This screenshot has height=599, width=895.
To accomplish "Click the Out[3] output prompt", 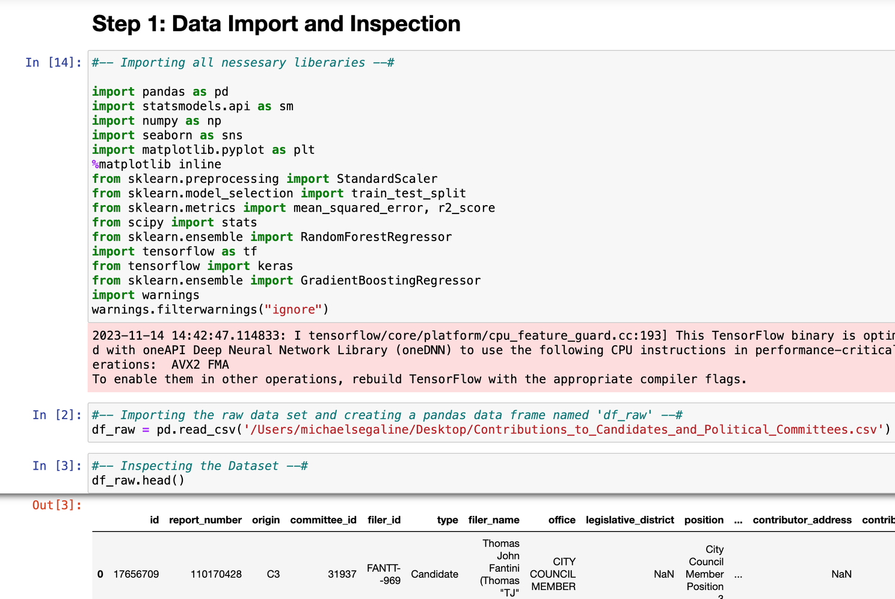I will coord(57,505).
